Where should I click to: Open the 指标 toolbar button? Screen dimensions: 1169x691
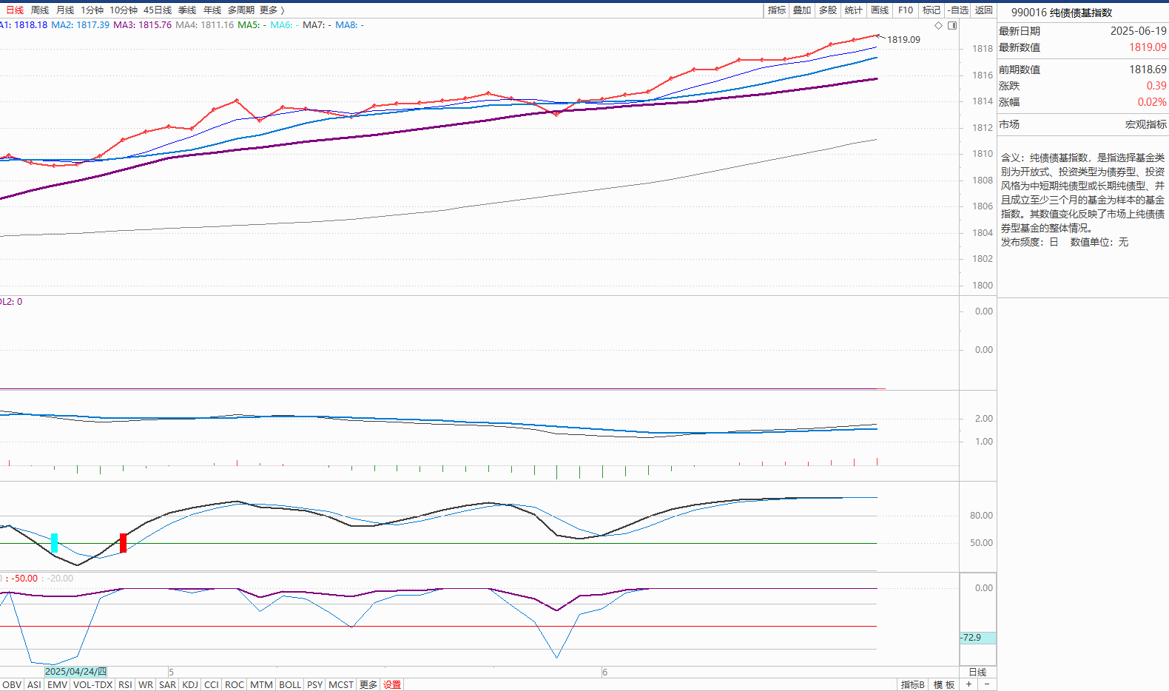(x=777, y=10)
